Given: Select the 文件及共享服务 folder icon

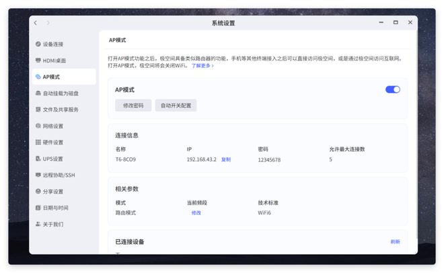Looking at the screenshot, I should [38, 110].
